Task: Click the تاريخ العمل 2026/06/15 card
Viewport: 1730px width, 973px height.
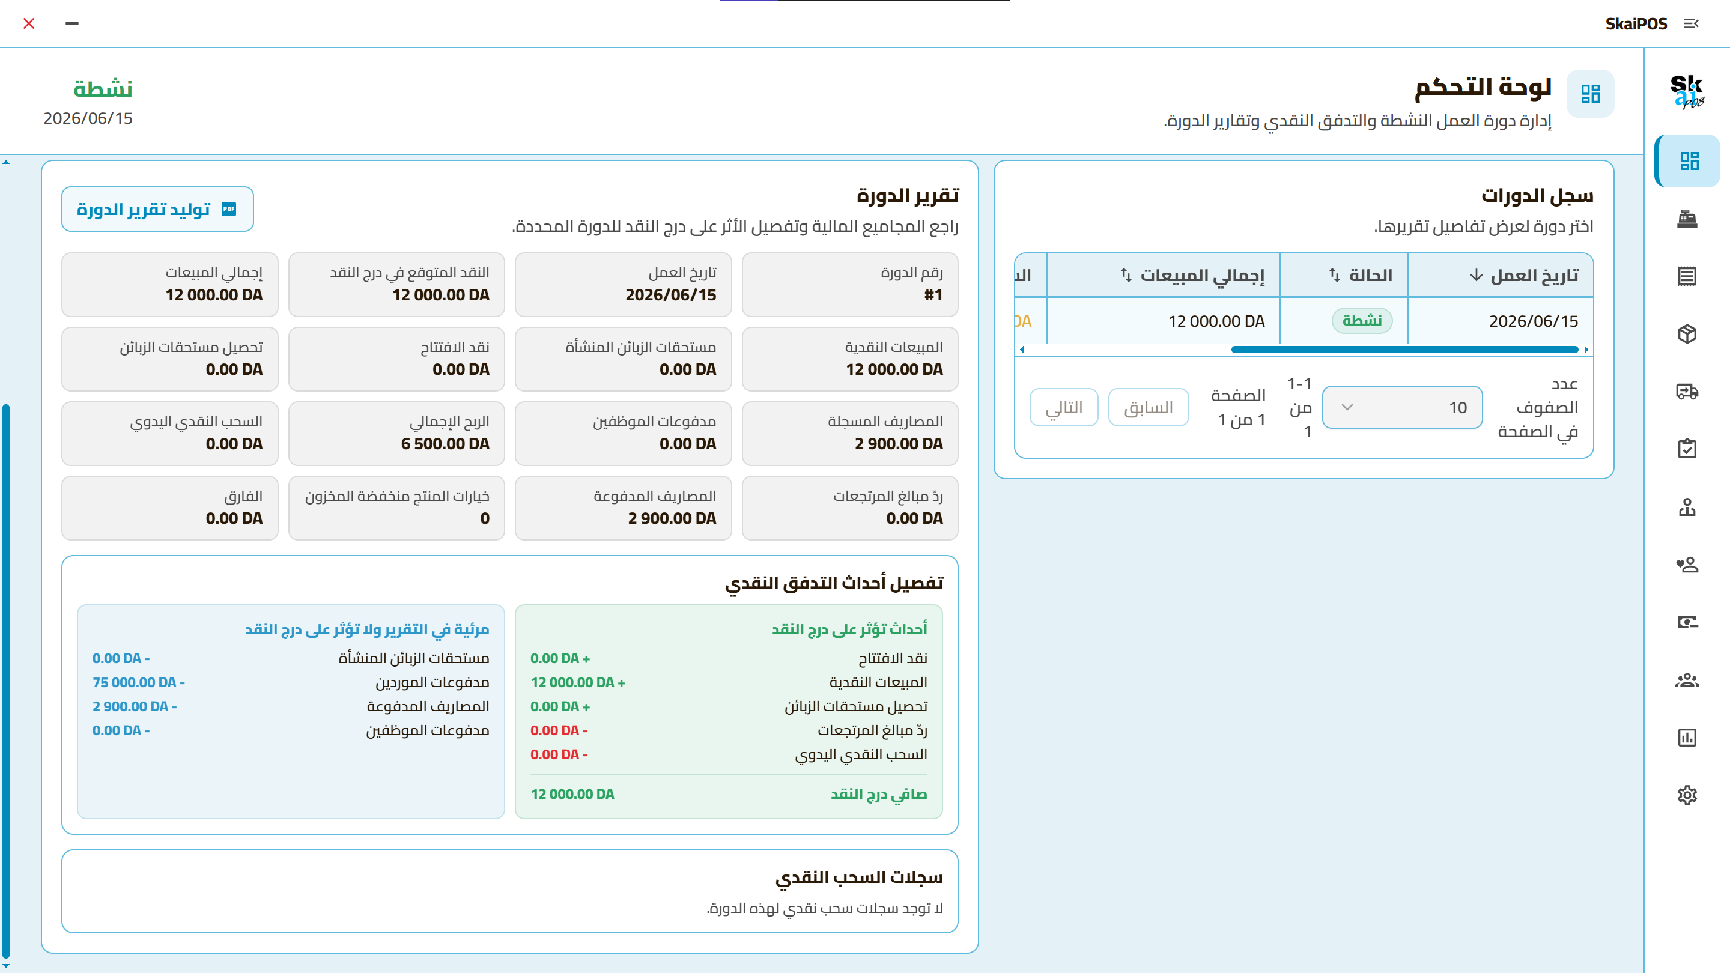Action: 624,285
